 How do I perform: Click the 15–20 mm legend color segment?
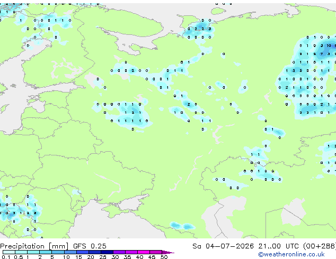tap(83, 252)
